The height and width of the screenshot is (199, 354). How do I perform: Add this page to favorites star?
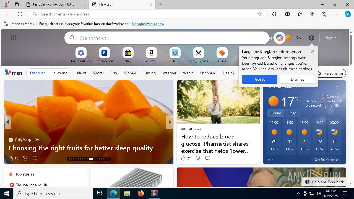tap(259, 14)
